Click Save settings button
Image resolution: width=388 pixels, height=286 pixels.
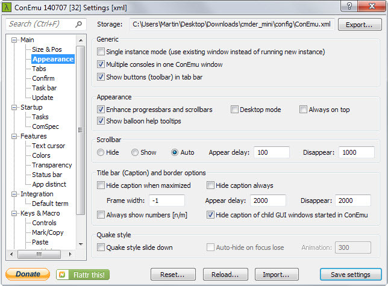point(351,275)
